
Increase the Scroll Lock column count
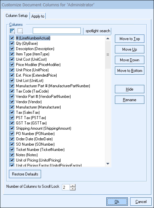(x=73, y=186)
